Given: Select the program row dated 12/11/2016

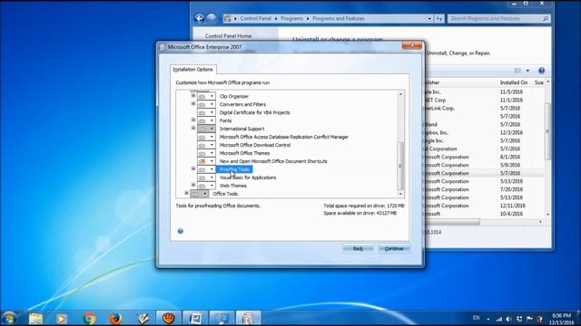Looking at the screenshot, I should [484, 206].
